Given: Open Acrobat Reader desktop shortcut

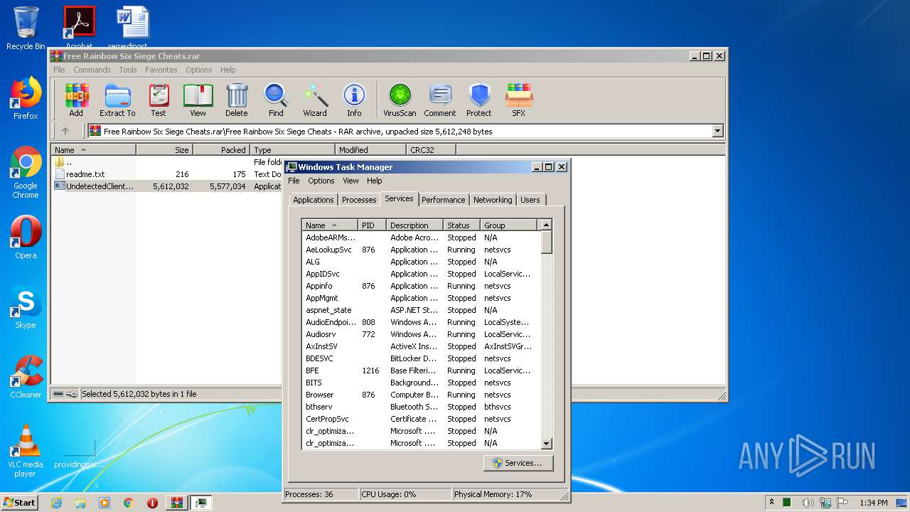Looking at the screenshot, I should 79,28.
